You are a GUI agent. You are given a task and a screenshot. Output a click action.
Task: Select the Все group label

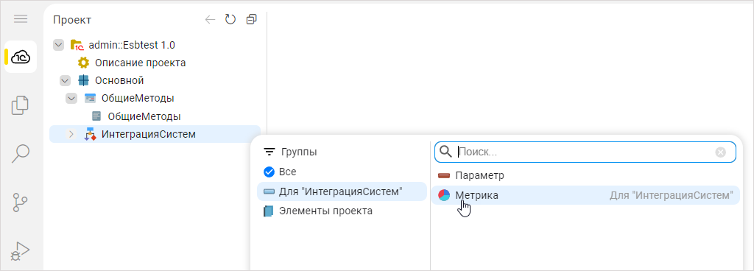(x=288, y=172)
